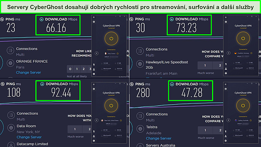Click Change Server under Adelaide
Image resolution: width=261 pixels, height=147 pixels.
coord(159,138)
